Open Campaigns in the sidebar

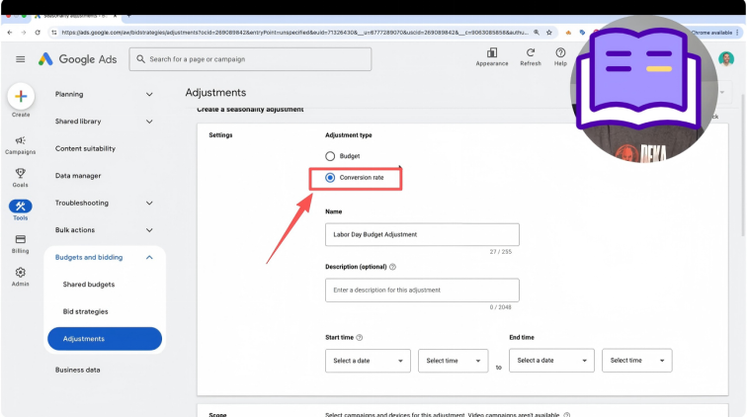click(x=20, y=145)
